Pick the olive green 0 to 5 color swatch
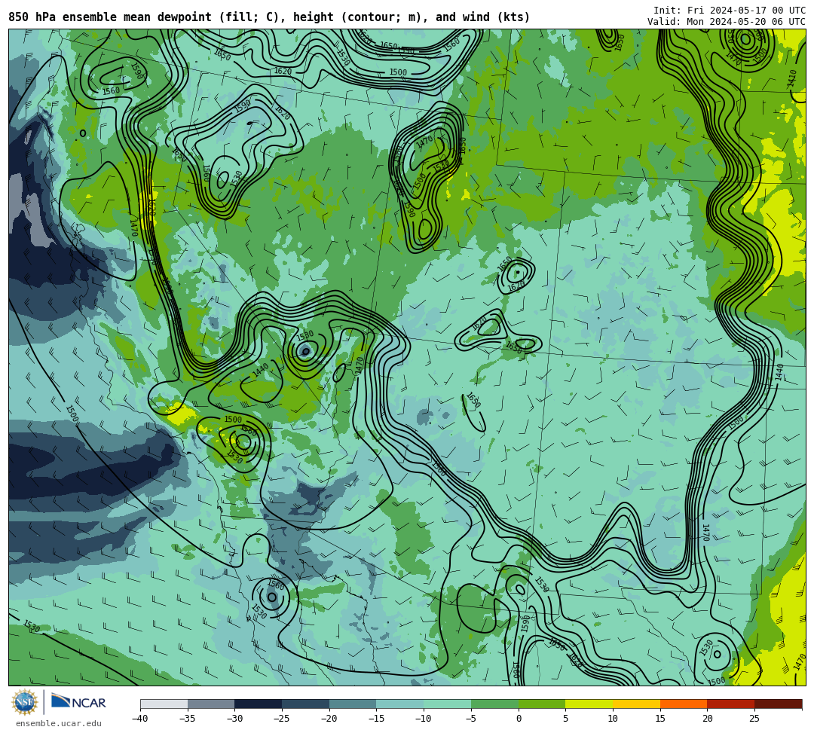The height and width of the screenshot is (733, 814). pyautogui.click(x=541, y=704)
